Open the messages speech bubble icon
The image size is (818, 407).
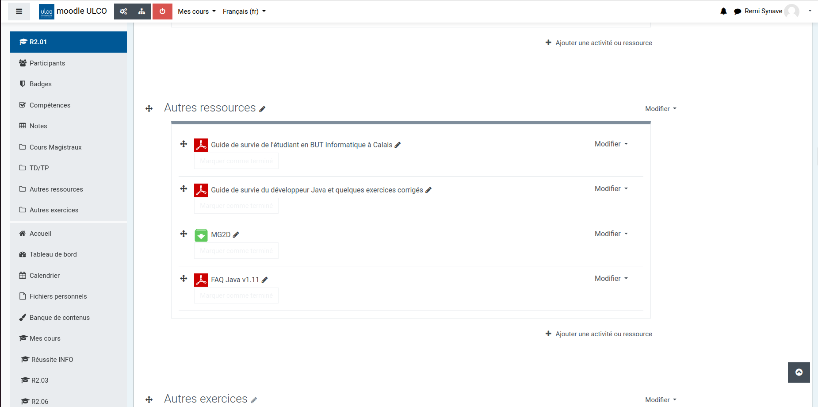coord(737,12)
